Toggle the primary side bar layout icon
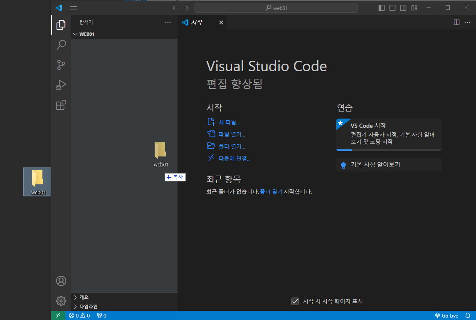476x320 pixels. point(382,8)
